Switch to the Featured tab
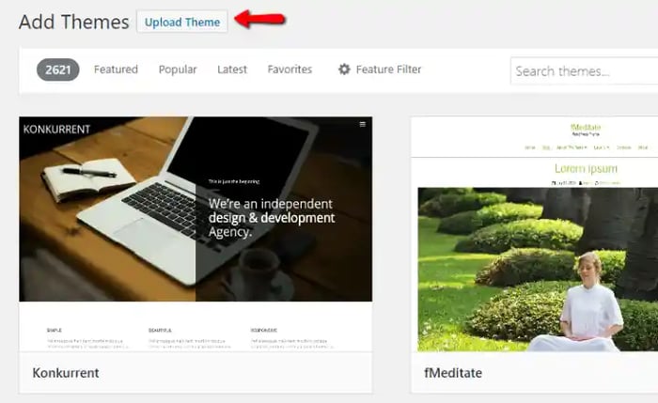The image size is (658, 403). [116, 70]
